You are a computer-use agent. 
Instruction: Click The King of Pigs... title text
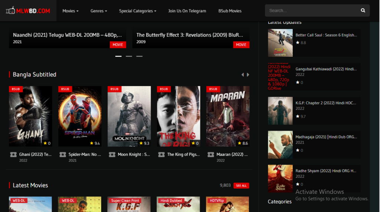coord(183,154)
